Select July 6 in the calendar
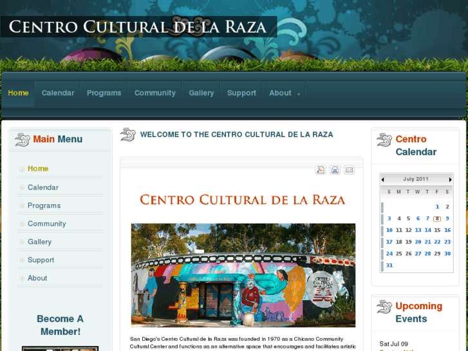 (418, 218)
